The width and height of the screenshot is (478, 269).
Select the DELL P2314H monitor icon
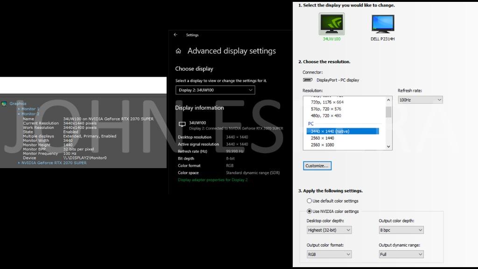[383, 24]
